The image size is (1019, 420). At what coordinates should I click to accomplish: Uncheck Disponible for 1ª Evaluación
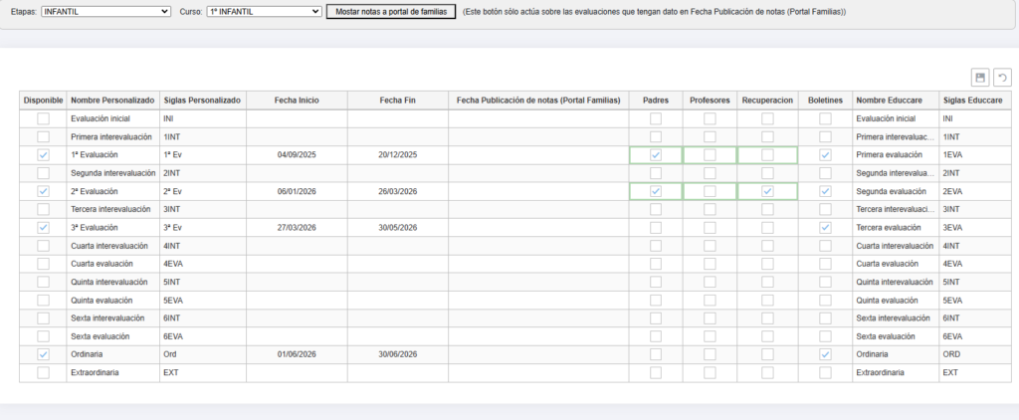[43, 155]
